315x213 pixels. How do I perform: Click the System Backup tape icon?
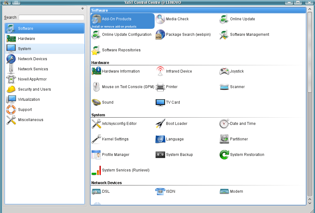(x=160, y=155)
